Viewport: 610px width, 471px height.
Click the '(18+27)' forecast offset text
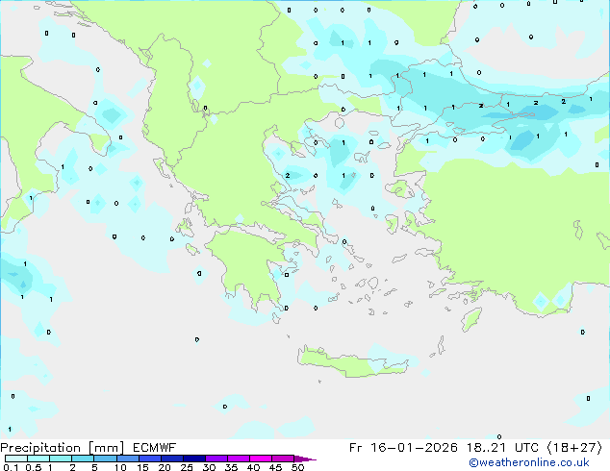tap(574, 448)
